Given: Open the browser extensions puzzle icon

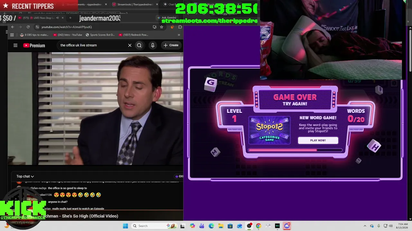Looking at the screenshot, I should pyautogui.click(x=180, y=27).
